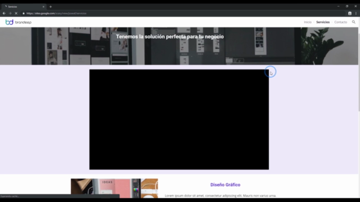360x202 pixels.
Task: Click the hero banner headline text
Action: [170, 36]
